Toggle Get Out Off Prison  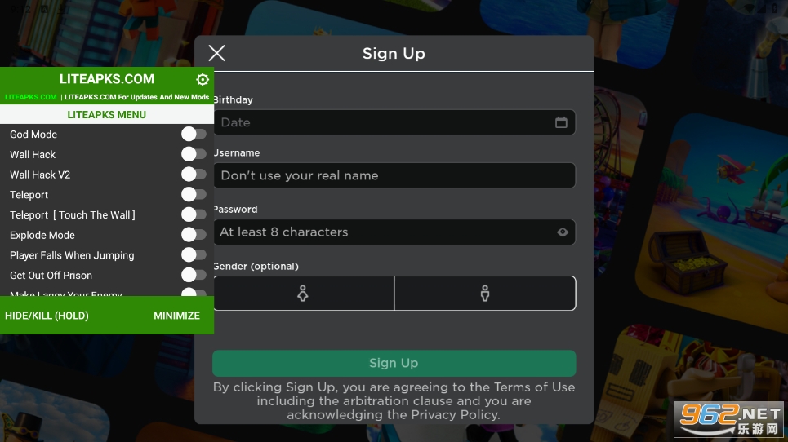point(194,275)
